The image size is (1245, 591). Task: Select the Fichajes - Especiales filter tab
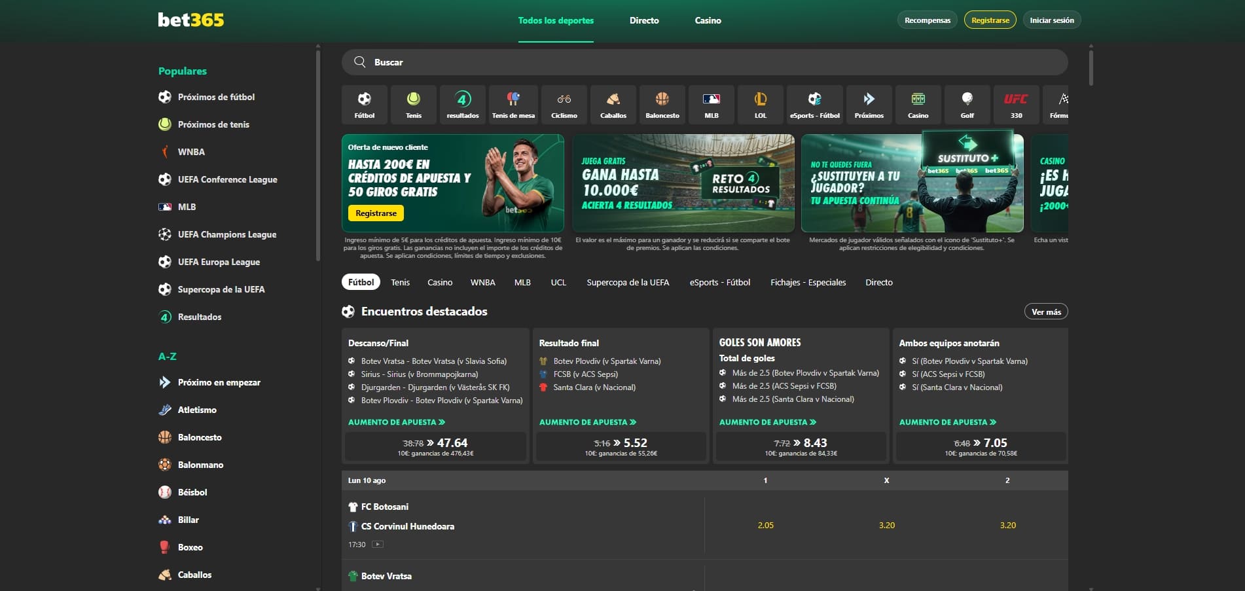[x=808, y=282]
